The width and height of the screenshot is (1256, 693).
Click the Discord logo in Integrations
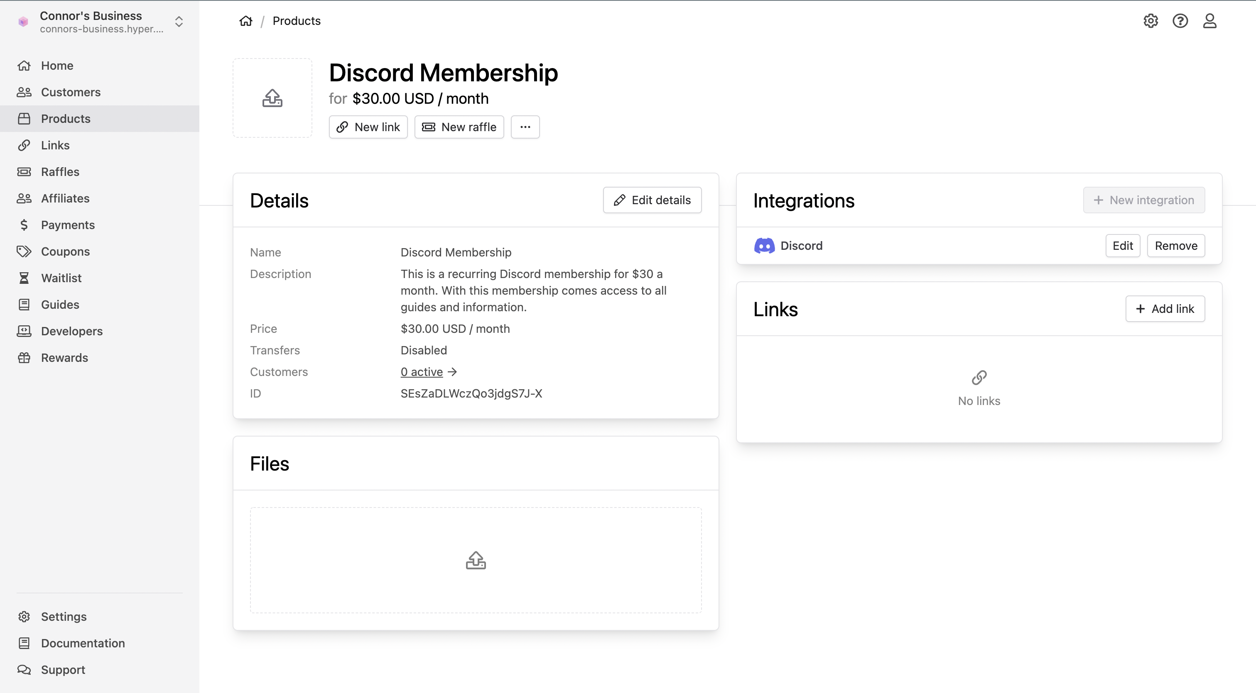click(764, 246)
